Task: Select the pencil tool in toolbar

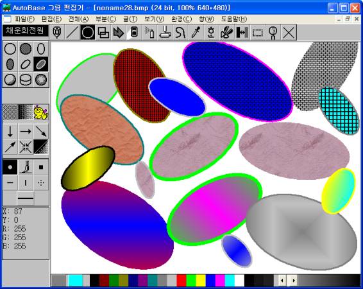Action: 57,33
